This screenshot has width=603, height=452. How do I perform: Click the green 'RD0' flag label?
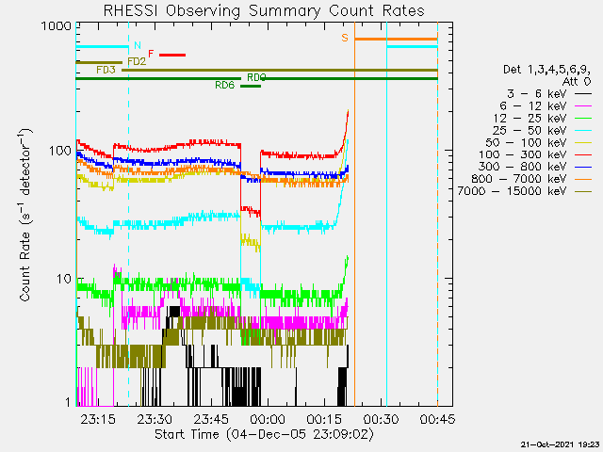(256, 77)
